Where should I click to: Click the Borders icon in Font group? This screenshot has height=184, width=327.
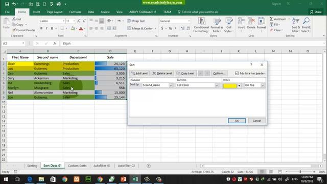(62, 28)
